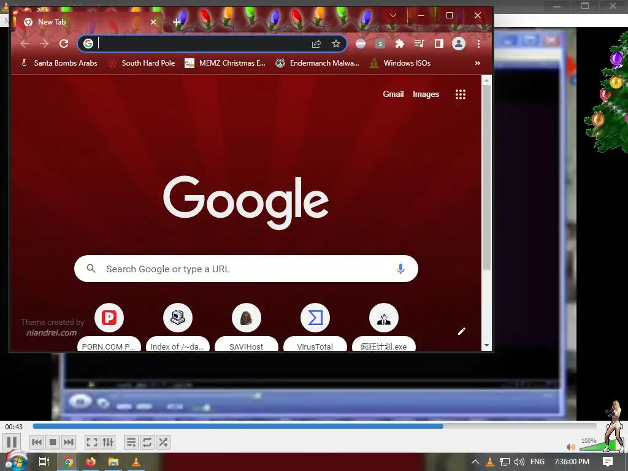This screenshot has width=628, height=471.
Task: Open Google apps grid
Action: (x=460, y=94)
